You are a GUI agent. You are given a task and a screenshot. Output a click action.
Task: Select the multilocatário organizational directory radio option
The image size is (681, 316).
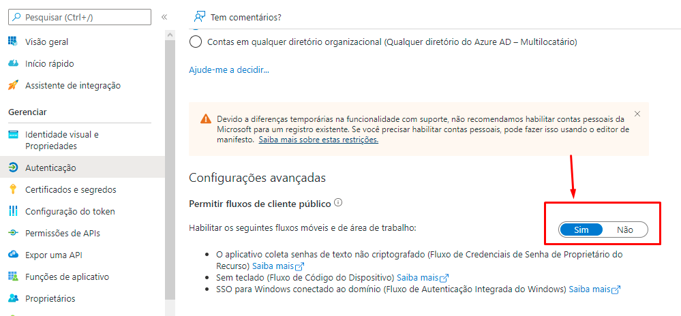coord(196,42)
